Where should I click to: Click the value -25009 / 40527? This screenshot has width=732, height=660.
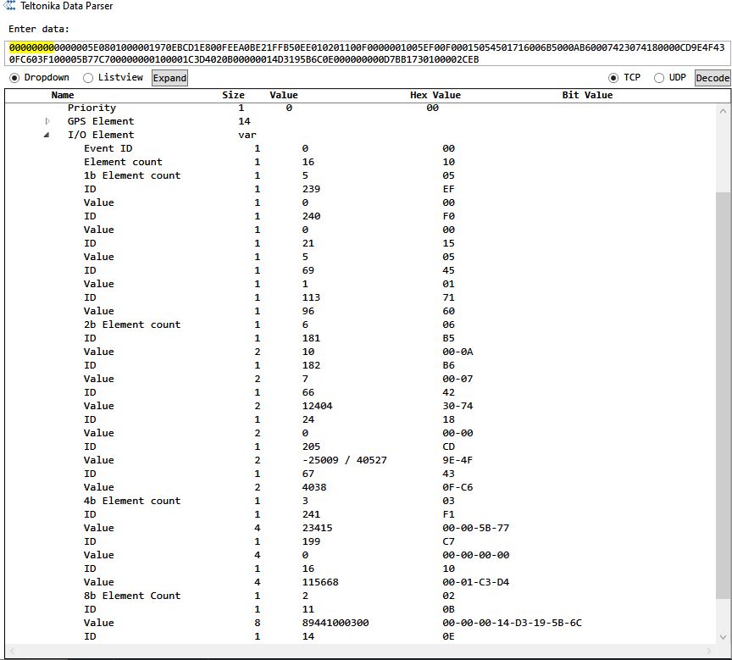point(345,460)
